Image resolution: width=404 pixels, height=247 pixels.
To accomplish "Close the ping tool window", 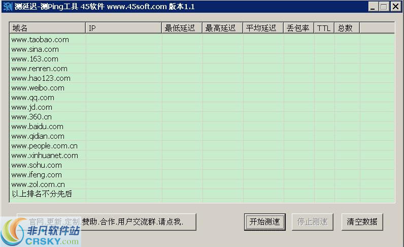I will 395,7.
